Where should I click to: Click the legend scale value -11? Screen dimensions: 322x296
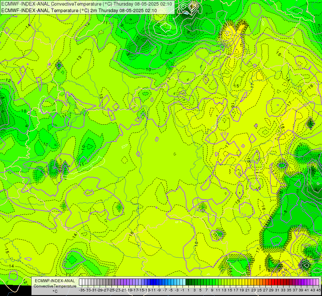point(153,290)
